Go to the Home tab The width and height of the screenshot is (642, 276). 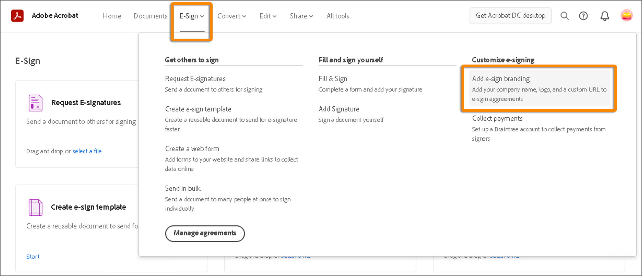112,16
